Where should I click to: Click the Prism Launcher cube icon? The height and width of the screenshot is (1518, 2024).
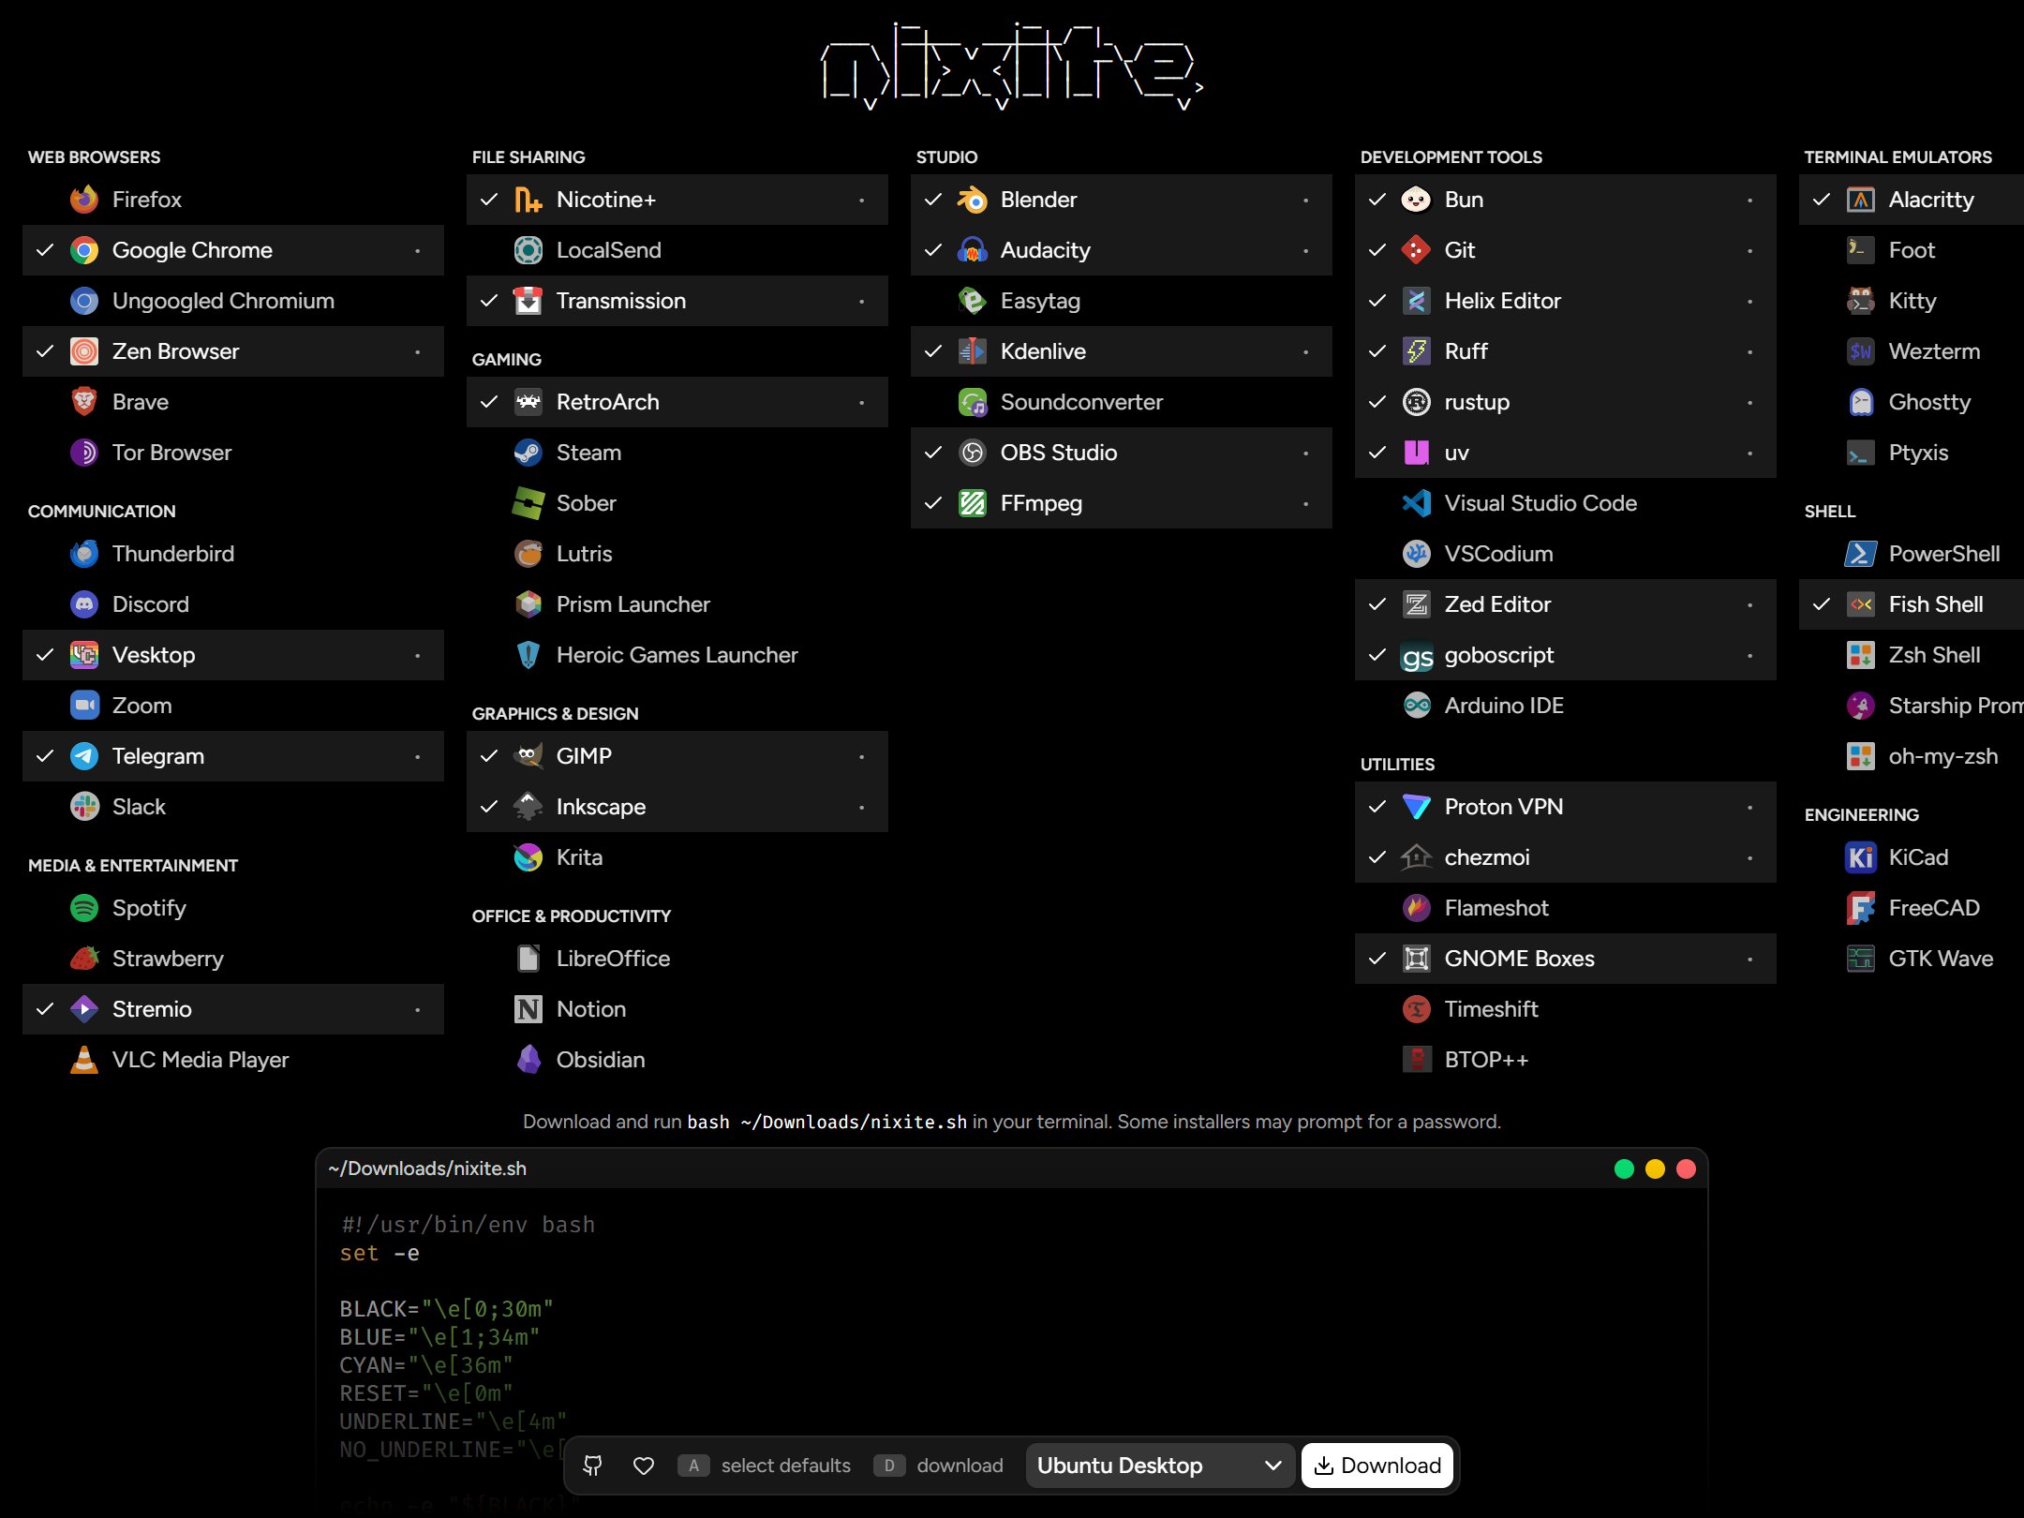click(x=528, y=604)
